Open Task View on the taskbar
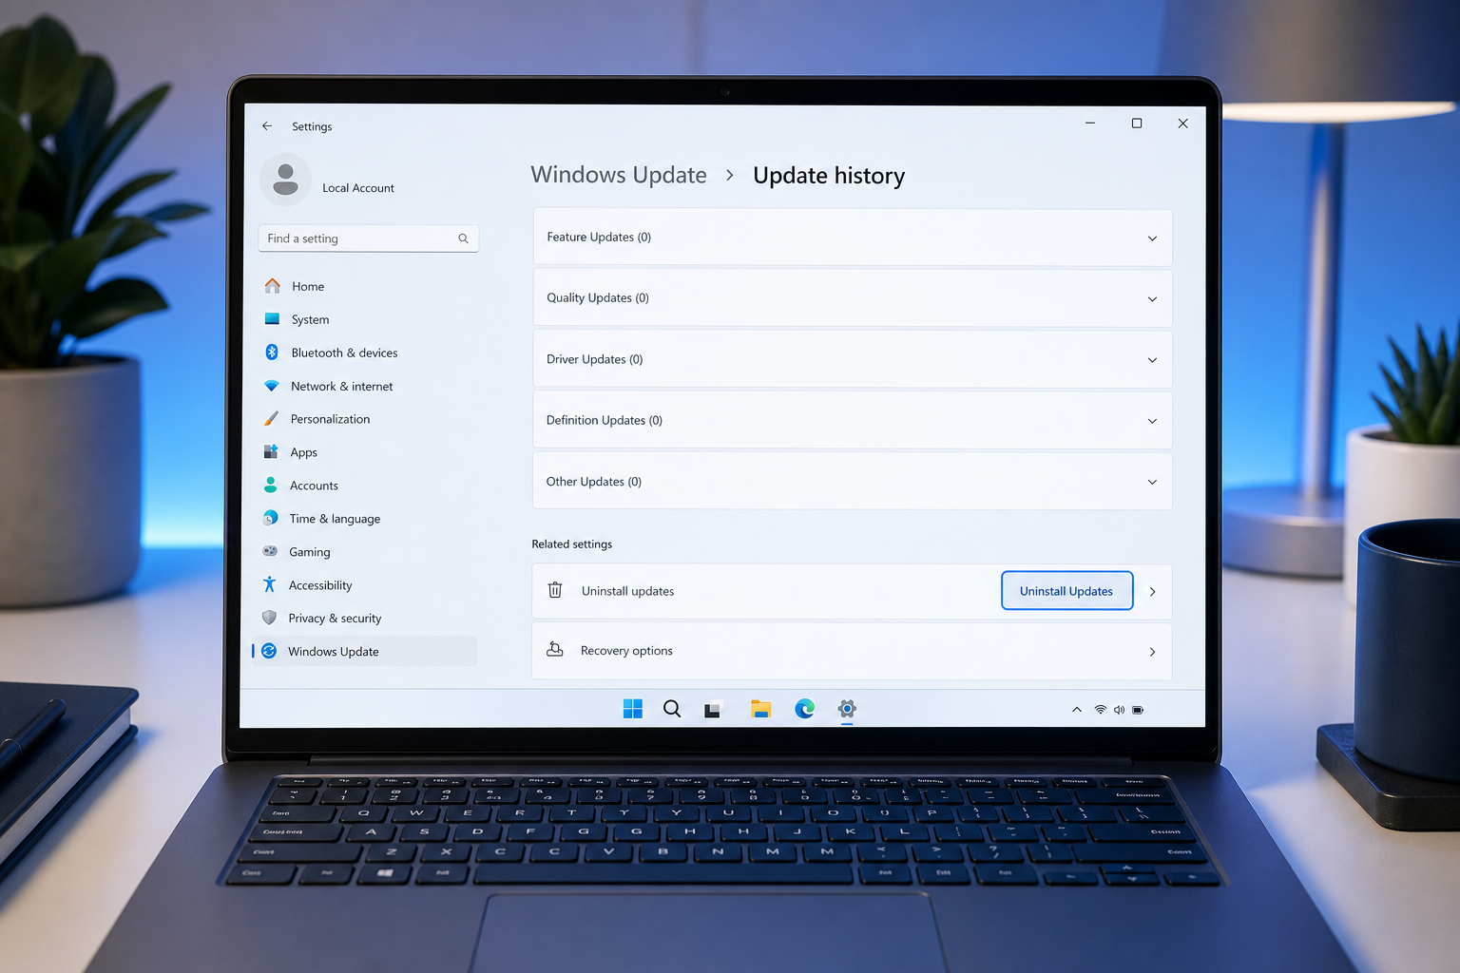 coord(712,709)
